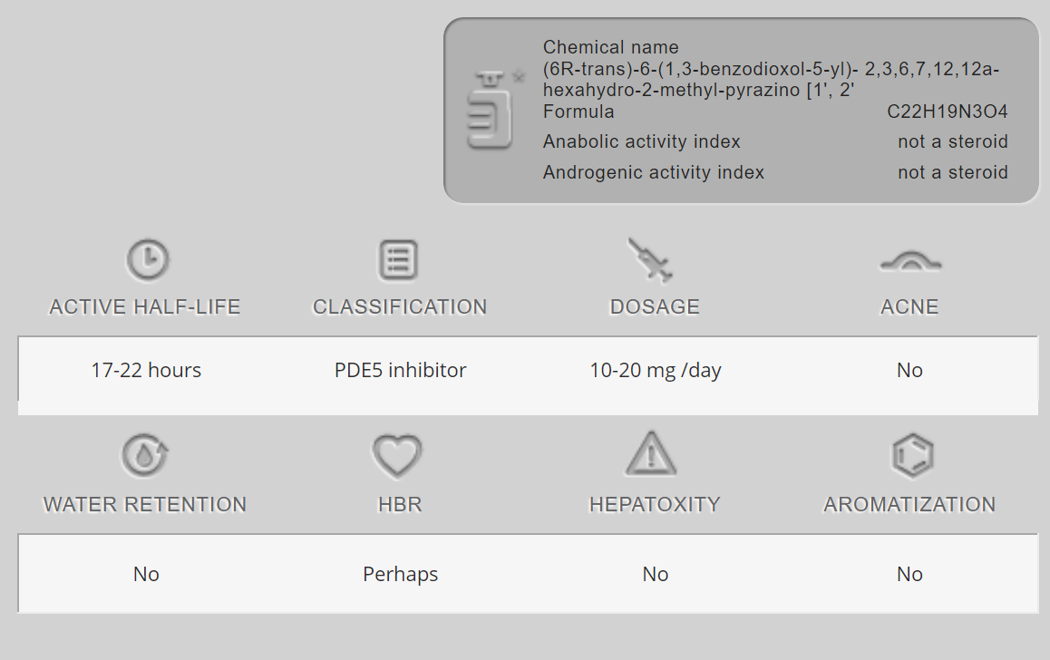The image size is (1050, 660).
Task: Click the list icon above Classification
Action: pyautogui.click(x=398, y=260)
